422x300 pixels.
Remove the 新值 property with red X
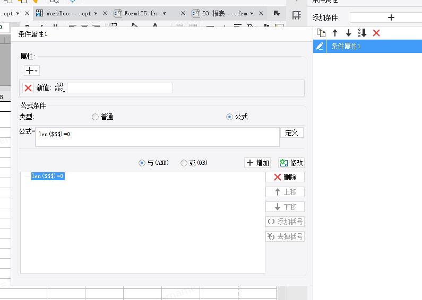pos(28,88)
